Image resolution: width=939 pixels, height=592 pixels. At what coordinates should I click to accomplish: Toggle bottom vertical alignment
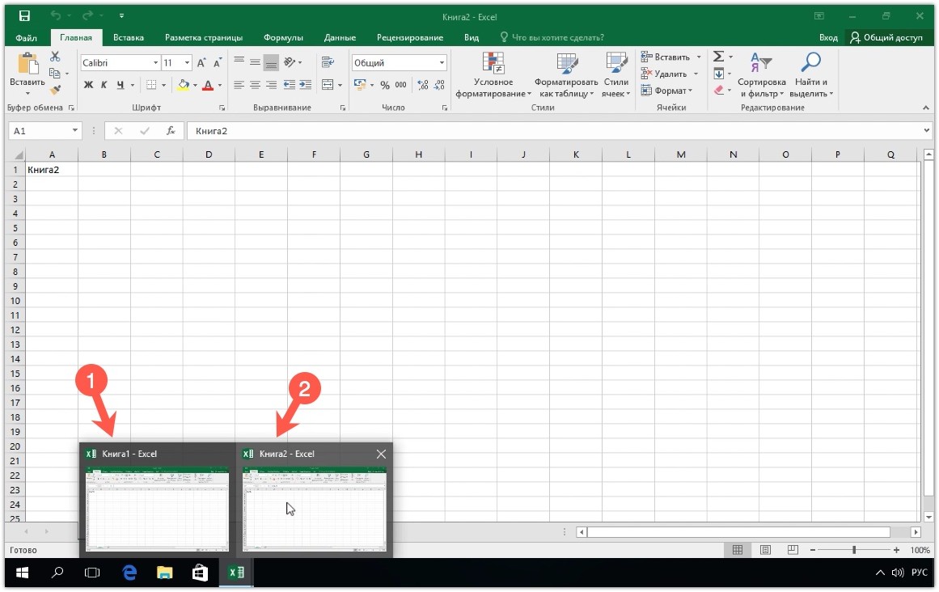click(271, 62)
